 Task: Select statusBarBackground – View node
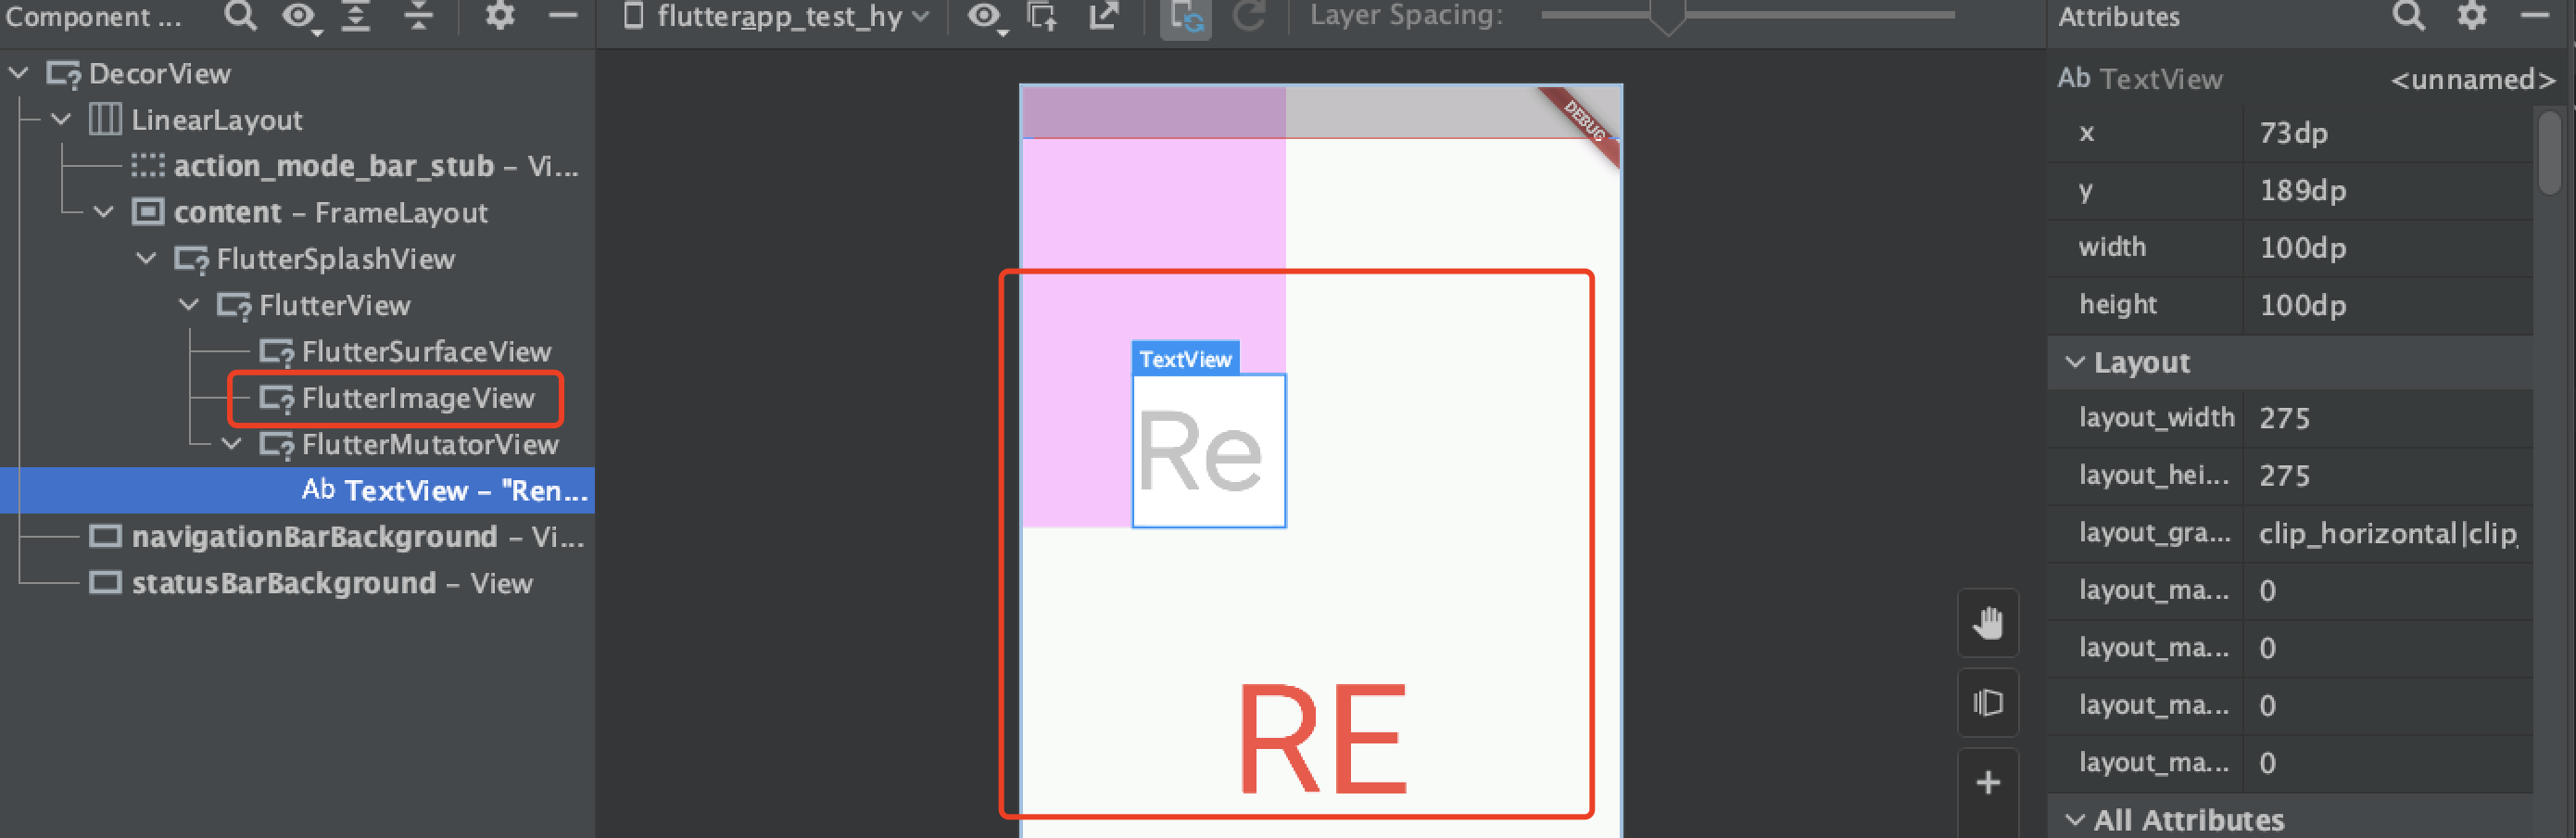332,583
